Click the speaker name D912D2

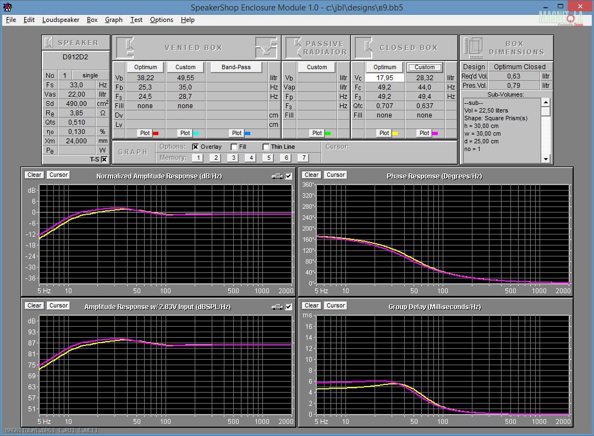[x=75, y=57]
